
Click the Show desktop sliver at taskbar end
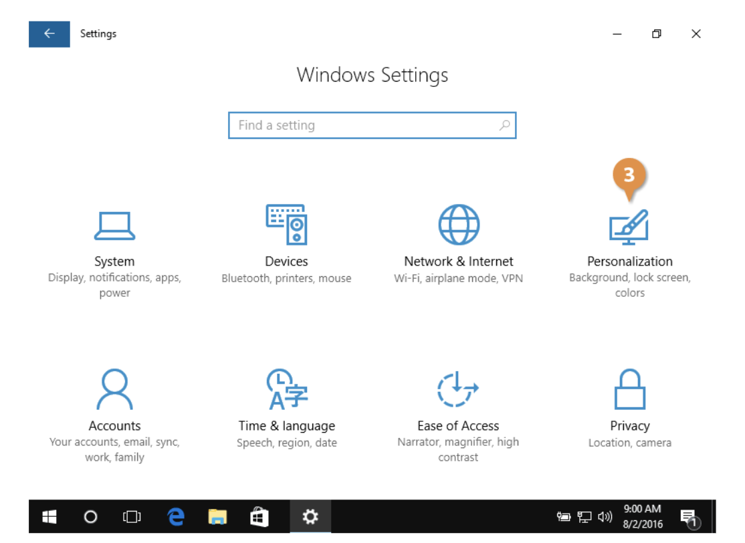[714, 517]
